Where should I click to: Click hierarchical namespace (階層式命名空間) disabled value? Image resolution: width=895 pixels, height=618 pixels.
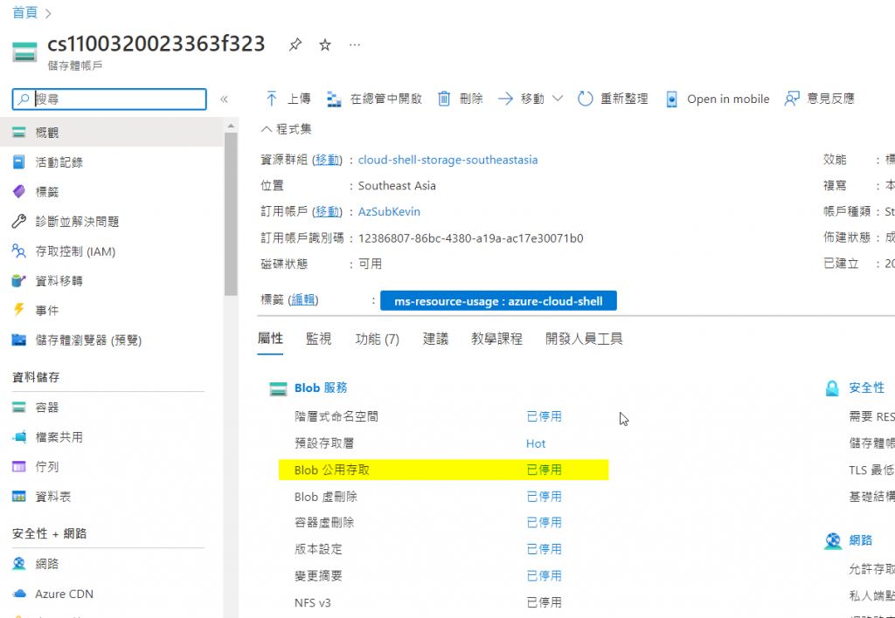pos(544,416)
